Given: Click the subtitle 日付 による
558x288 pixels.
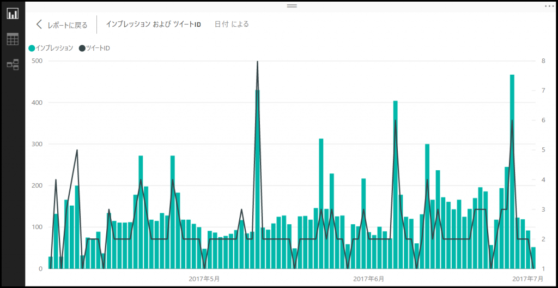Looking at the screenshot, I should pos(232,24).
